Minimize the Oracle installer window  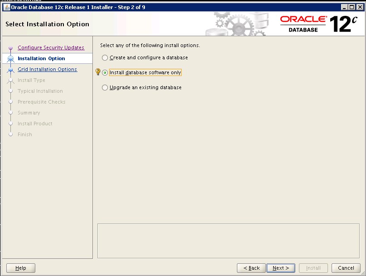pyautogui.click(x=344, y=7)
